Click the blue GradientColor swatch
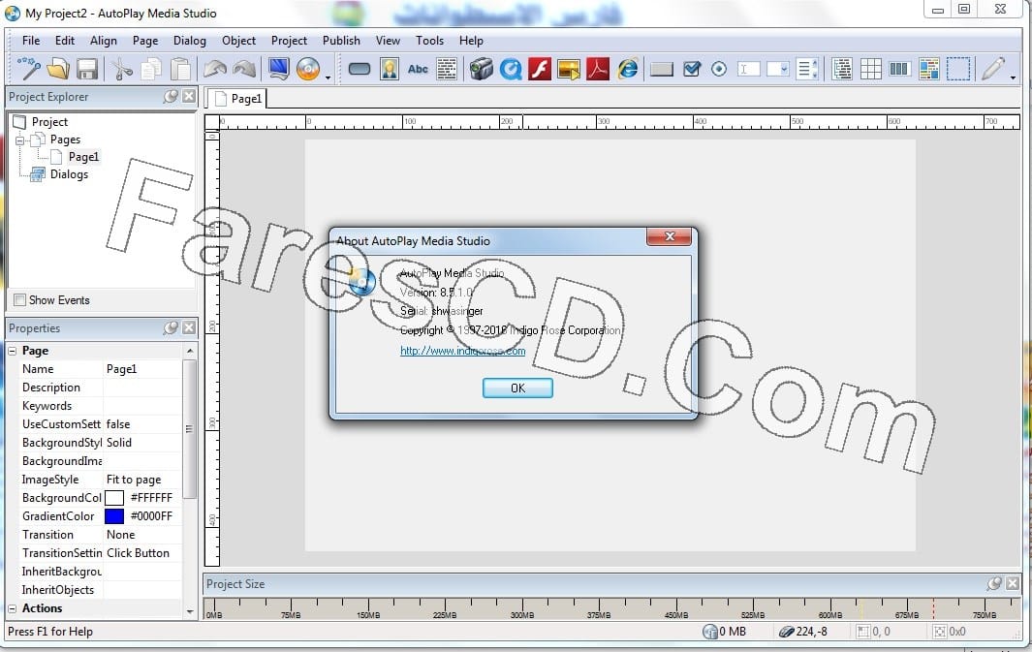 point(114,516)
